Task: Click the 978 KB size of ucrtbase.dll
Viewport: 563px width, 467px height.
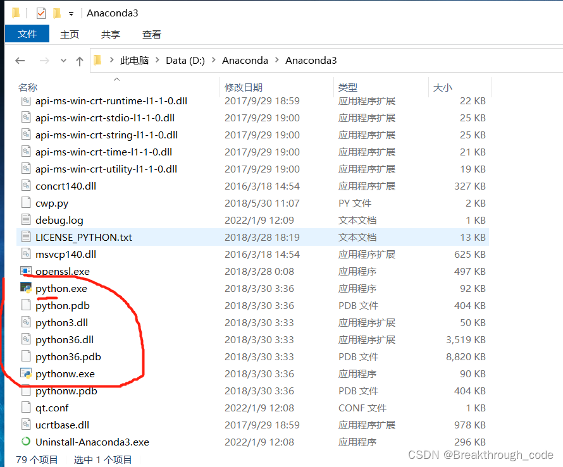Action: pyautogui.click(x=470, y=425)
